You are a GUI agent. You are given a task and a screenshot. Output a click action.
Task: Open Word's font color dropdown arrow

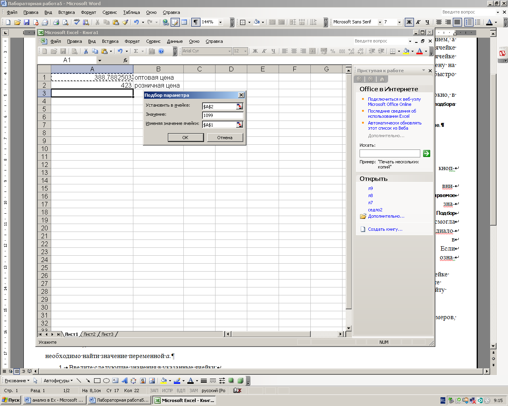click(x=496, y=22)
